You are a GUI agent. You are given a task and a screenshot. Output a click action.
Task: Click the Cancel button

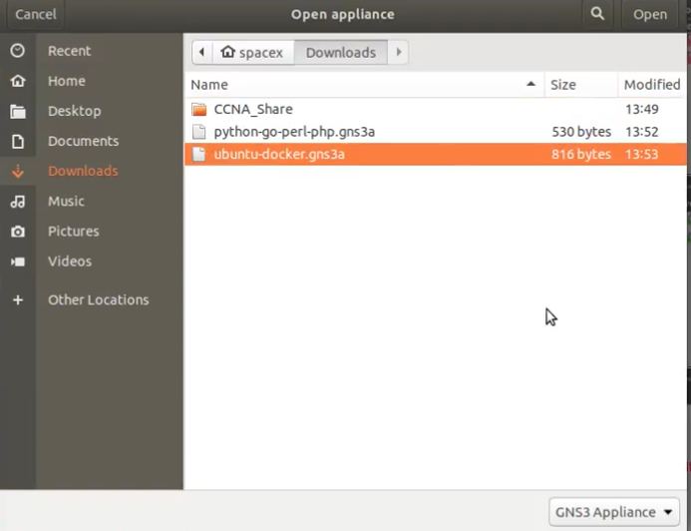coord(36,14)
